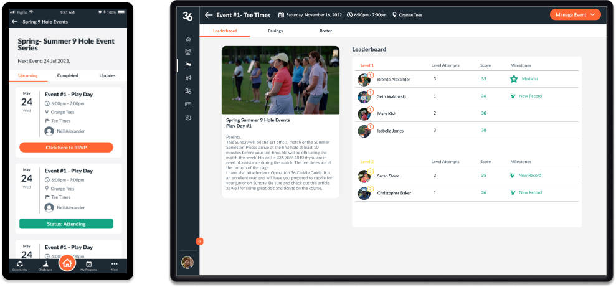Switch to the Roster tab
Screen dimensions: 616x287
[326, 31]
